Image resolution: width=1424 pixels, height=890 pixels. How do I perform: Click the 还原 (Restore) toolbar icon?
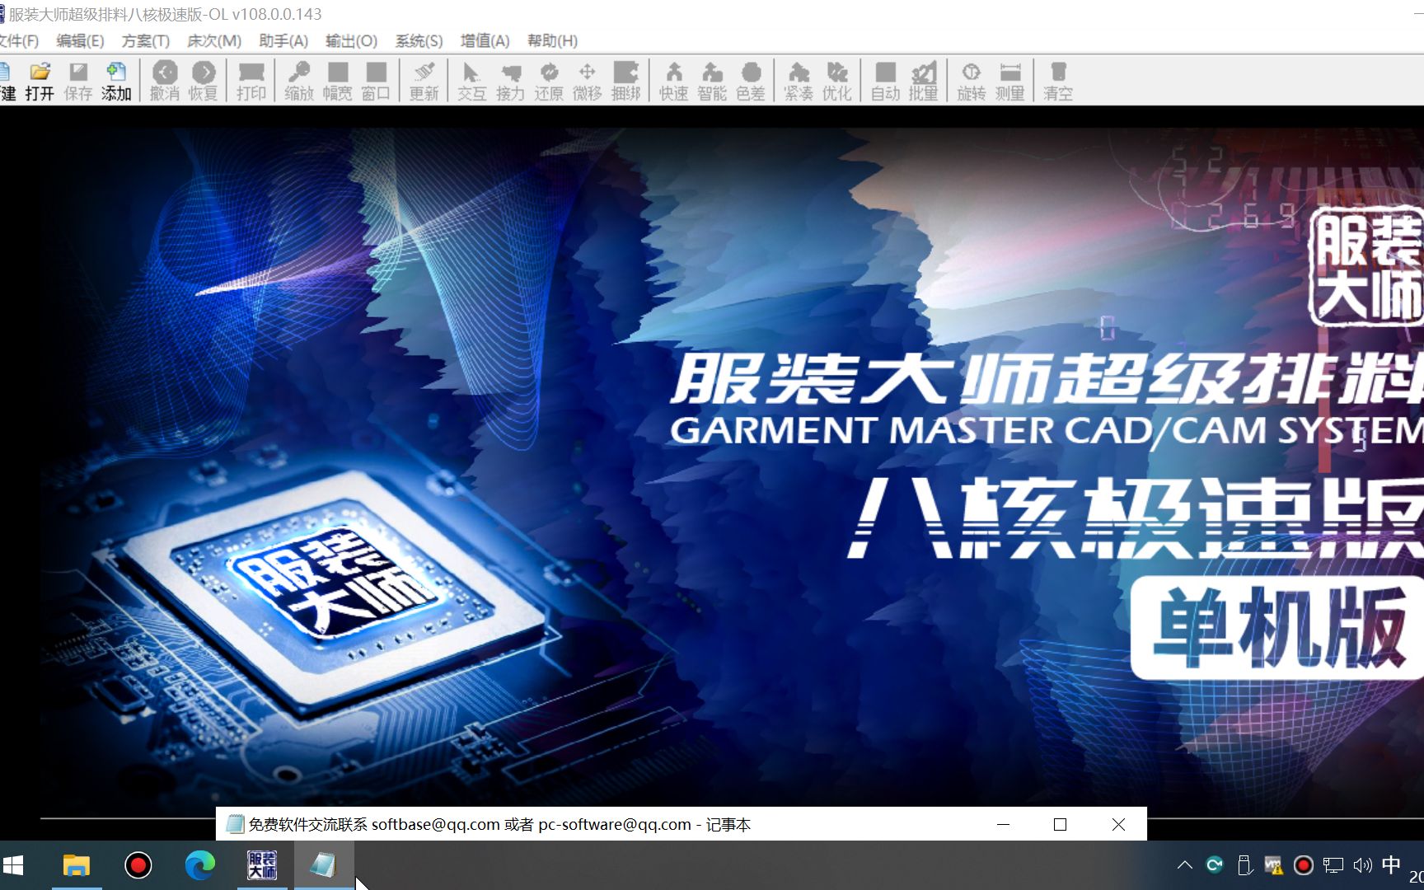(x=549, y=81)
